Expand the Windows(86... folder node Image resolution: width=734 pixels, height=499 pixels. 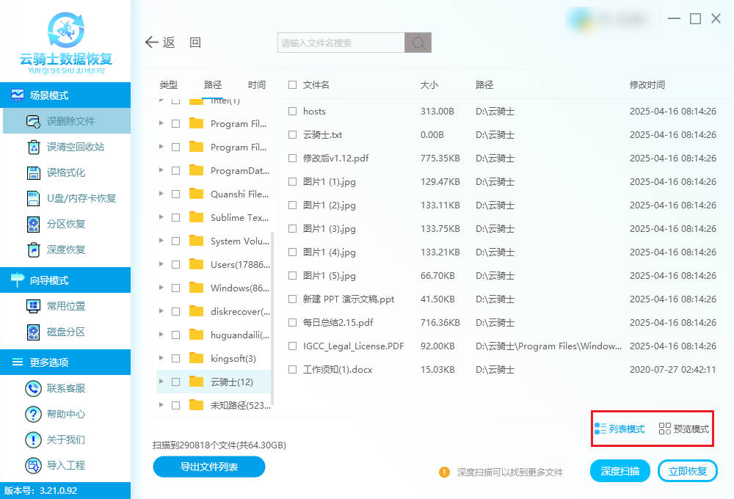[161, 288]
